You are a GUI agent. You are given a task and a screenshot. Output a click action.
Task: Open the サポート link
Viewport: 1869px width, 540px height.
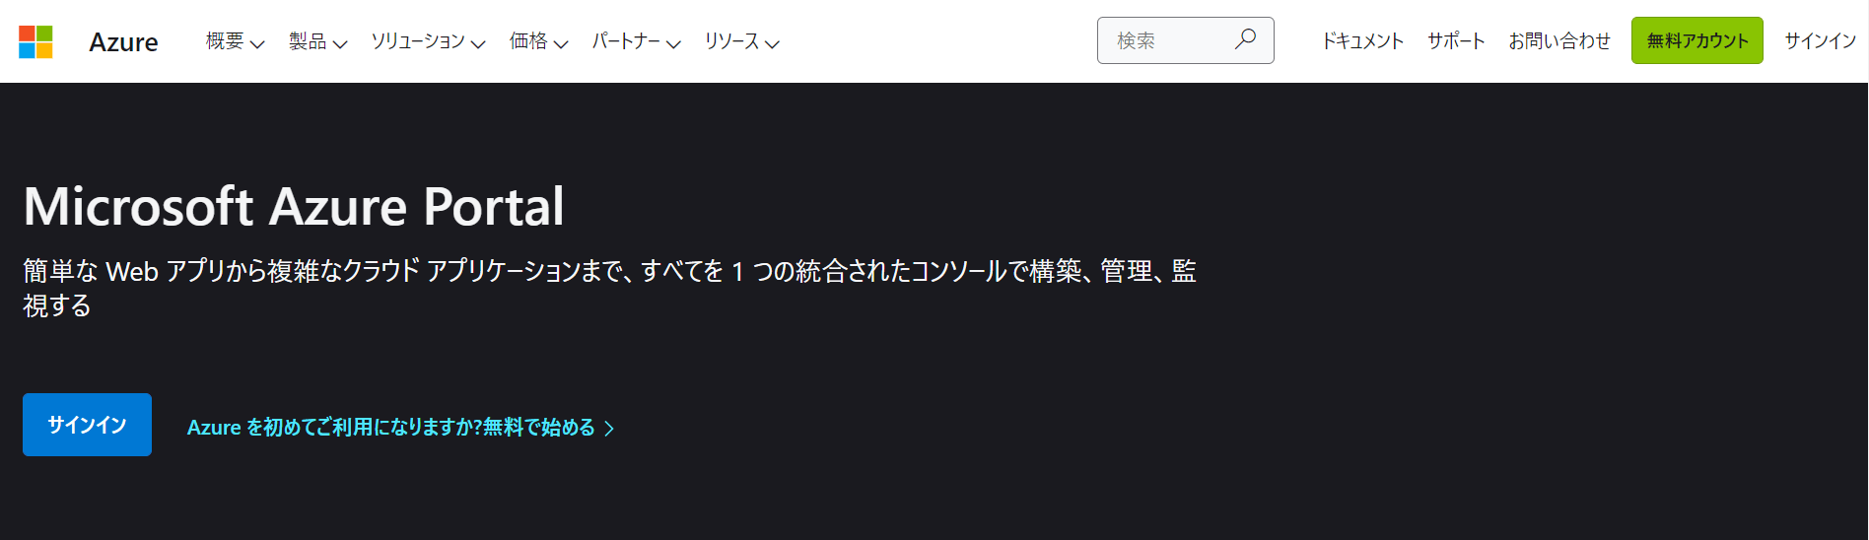point(1456,40)
